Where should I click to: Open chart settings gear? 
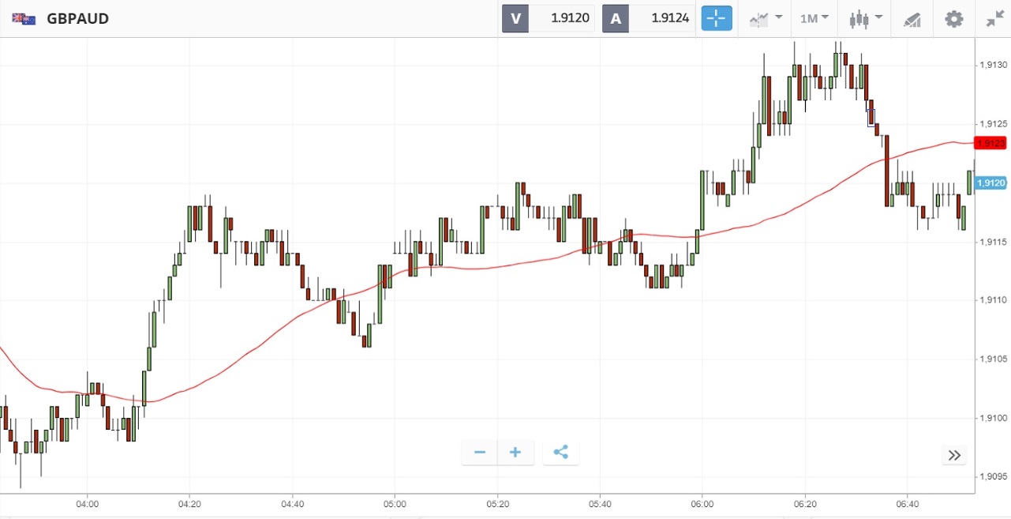[x=954, y=18]
